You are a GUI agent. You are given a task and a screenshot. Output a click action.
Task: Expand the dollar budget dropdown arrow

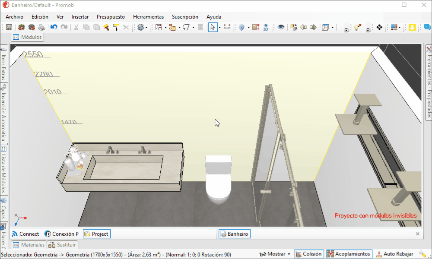coord(146,27)
